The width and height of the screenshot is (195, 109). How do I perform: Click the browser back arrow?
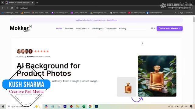pos(3,8)
